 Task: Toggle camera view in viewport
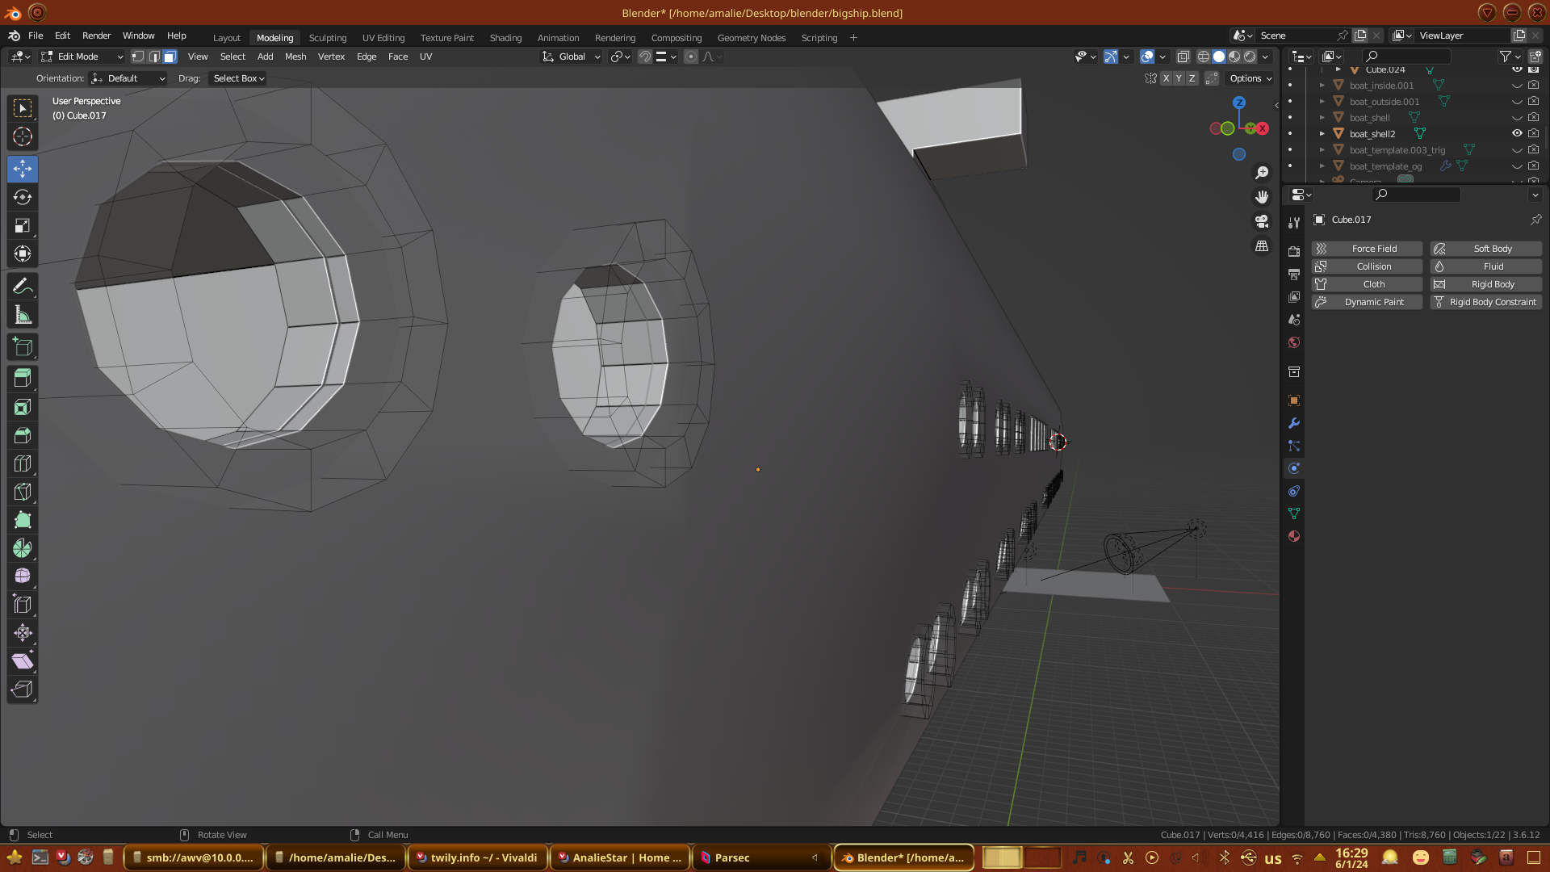(x=1262, y=221)
